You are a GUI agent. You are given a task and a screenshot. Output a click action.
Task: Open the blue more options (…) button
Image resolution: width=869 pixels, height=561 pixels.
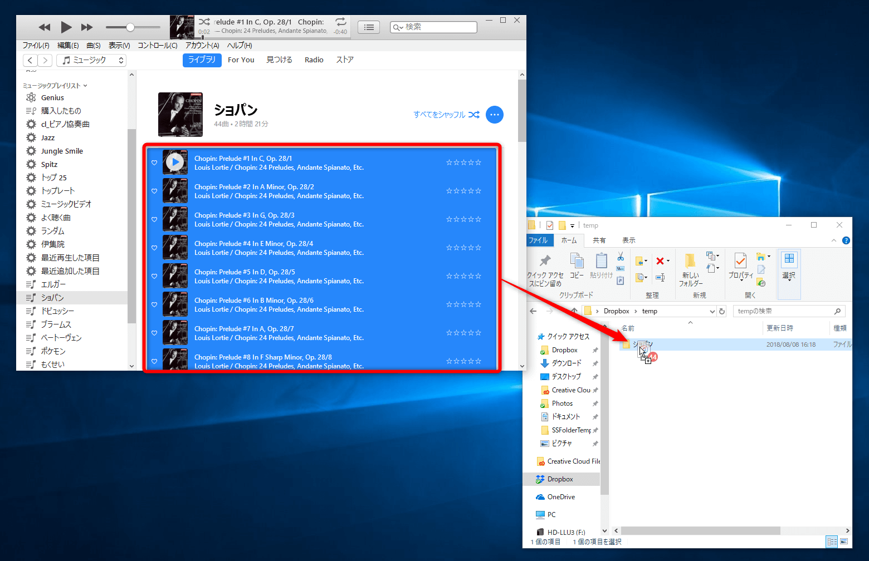click(x=495, y=115)
